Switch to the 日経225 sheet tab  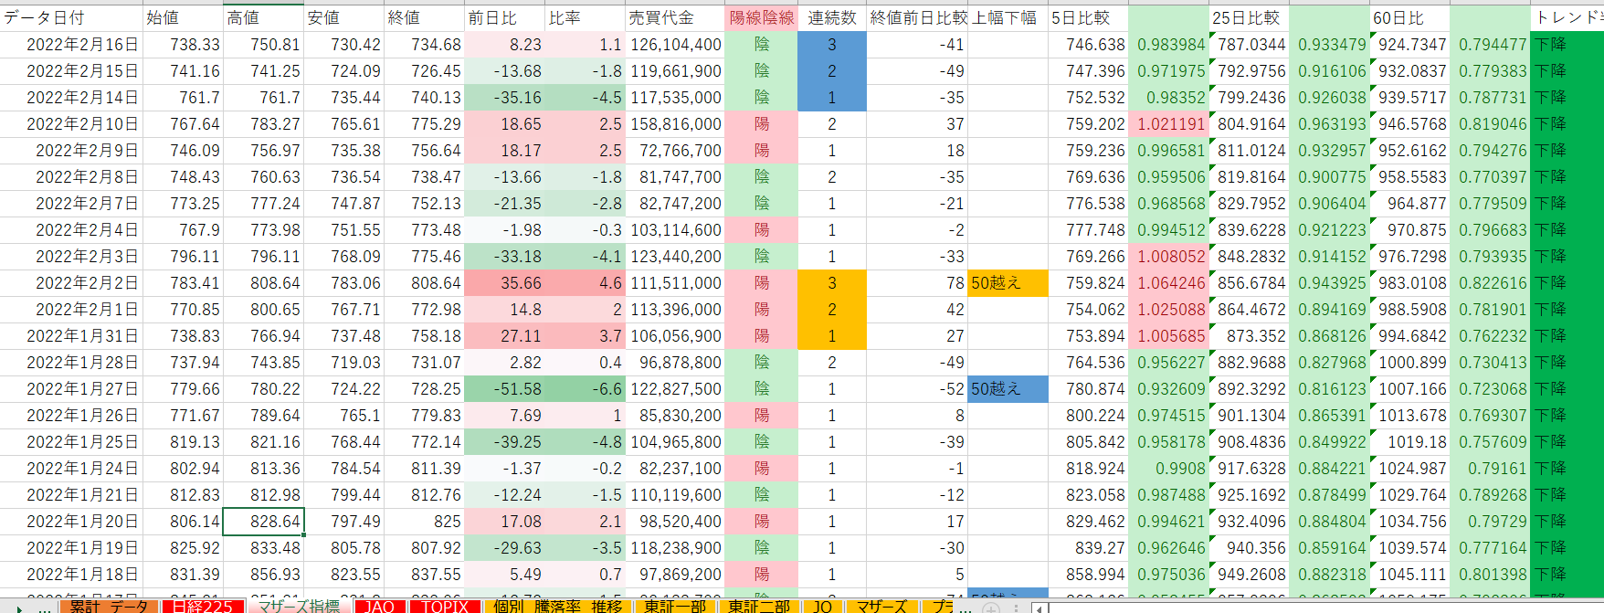pos(202,607)
